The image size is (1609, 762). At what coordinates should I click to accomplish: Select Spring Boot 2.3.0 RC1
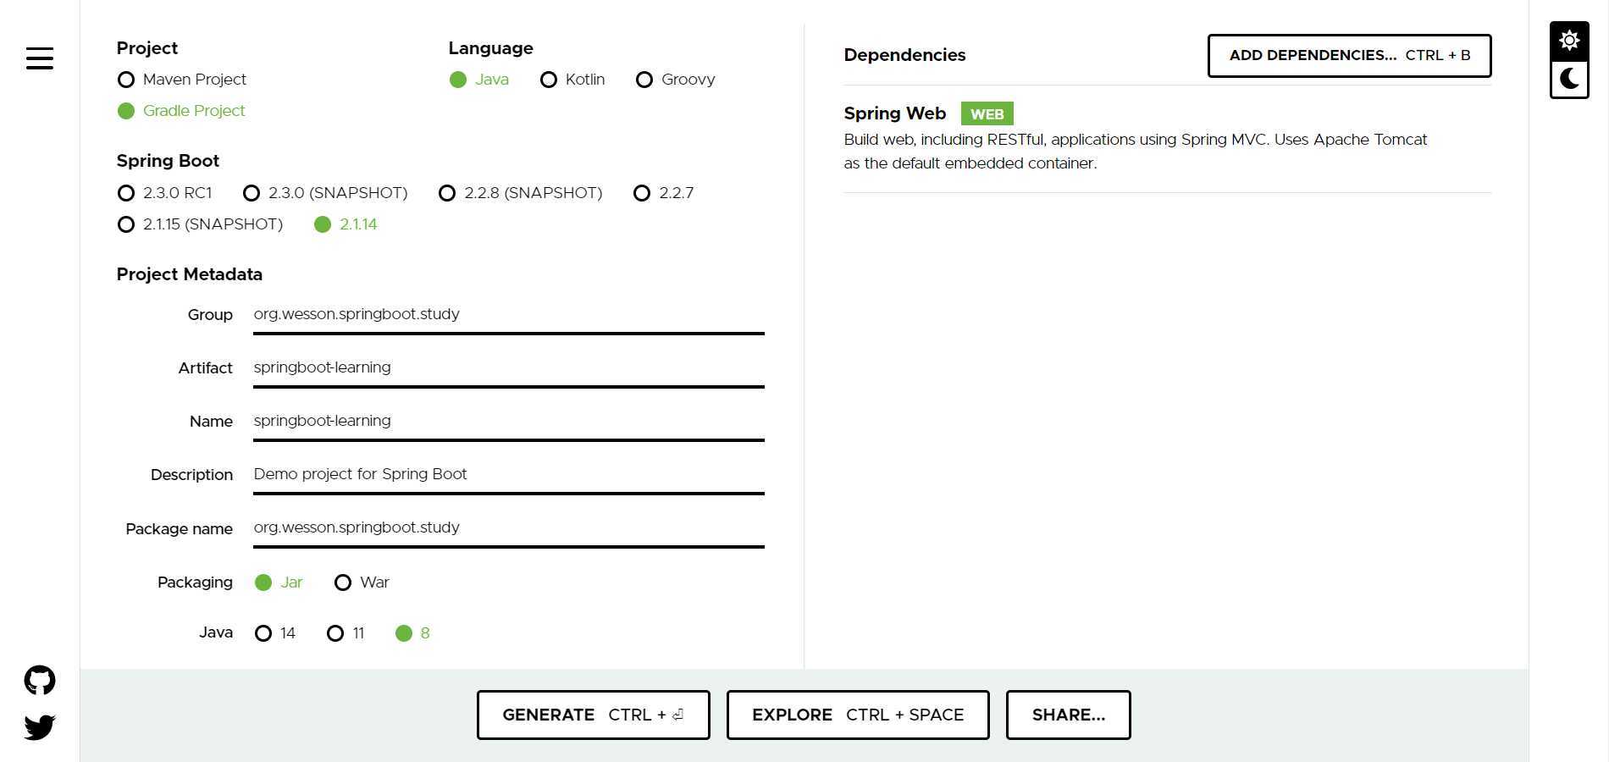click(165, 193)
